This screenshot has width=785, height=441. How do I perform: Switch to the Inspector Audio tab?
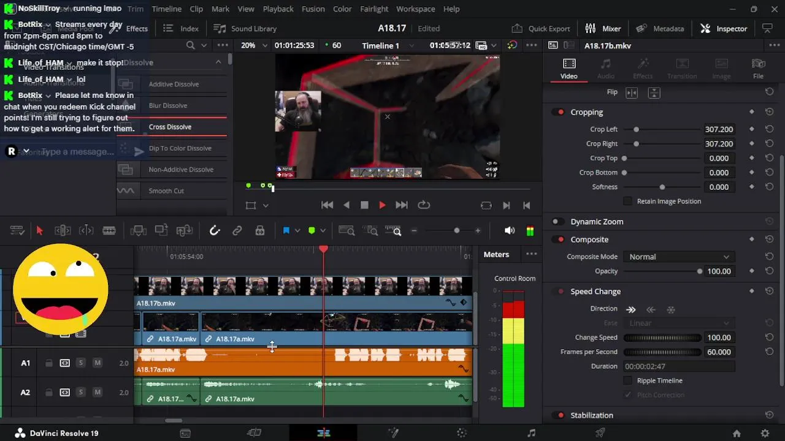point(606,69)
